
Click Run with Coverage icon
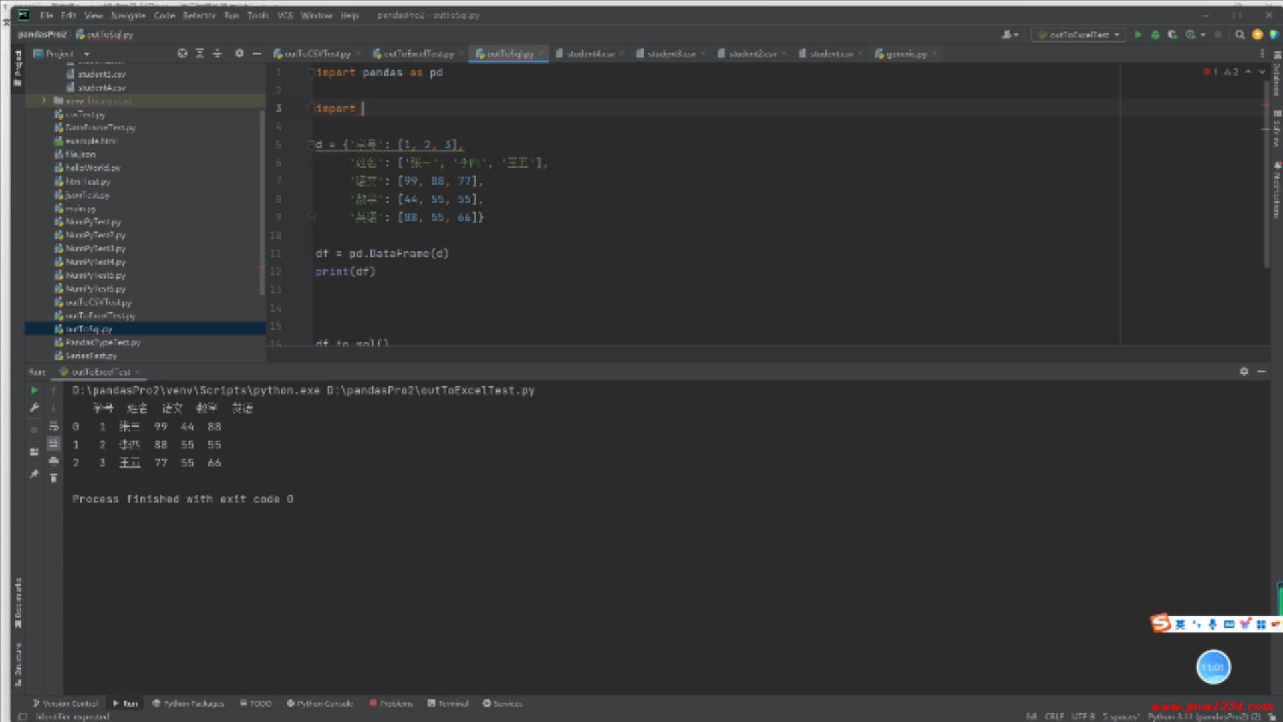coord(1173,35)
